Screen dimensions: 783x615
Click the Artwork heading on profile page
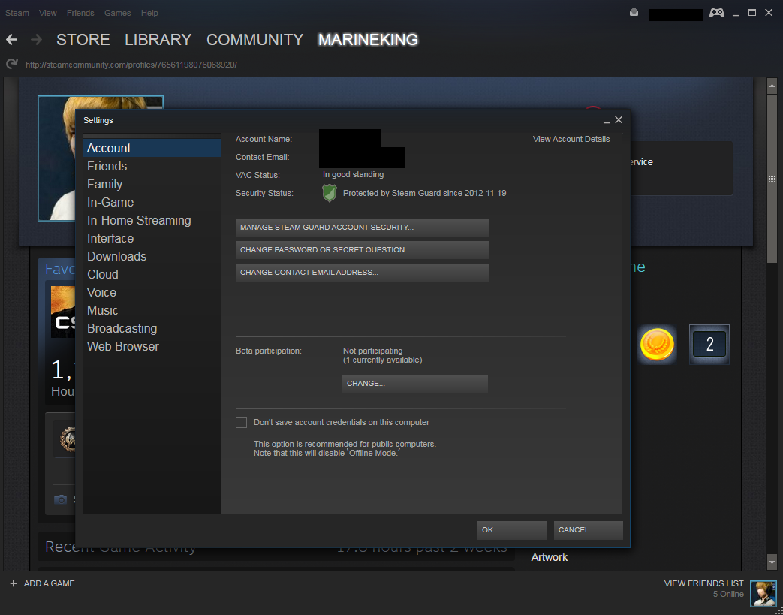[x=550, y=557]
